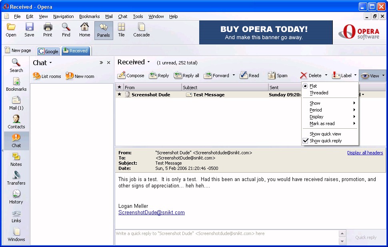
Task: Click the Print toolbar icon
Action: [48, 30]
